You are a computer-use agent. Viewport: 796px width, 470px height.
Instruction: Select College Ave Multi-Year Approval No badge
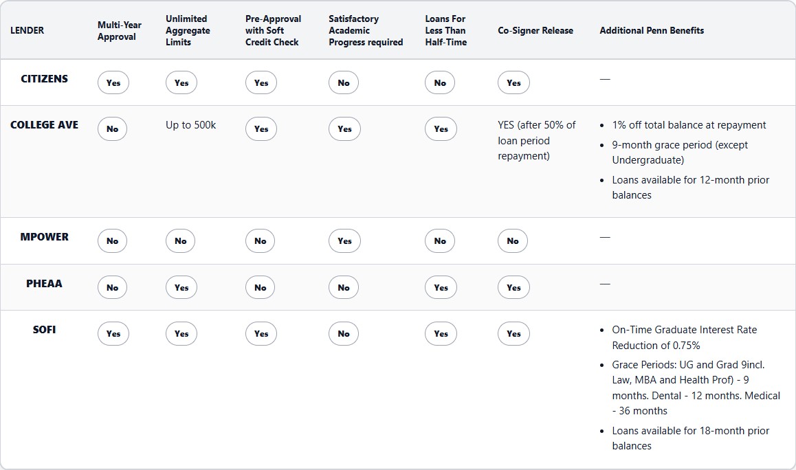112,129
